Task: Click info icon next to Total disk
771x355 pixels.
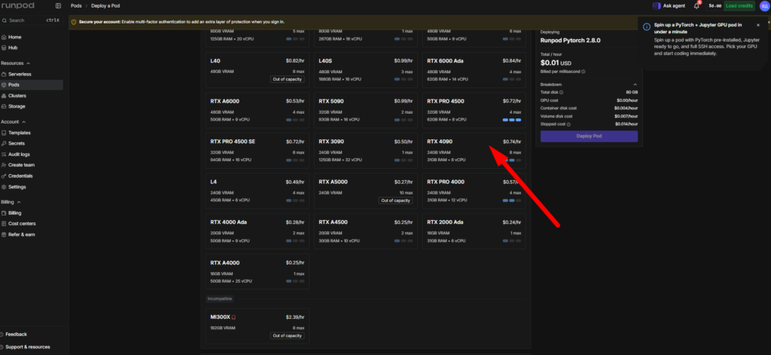Action: [x=561, y=92]
